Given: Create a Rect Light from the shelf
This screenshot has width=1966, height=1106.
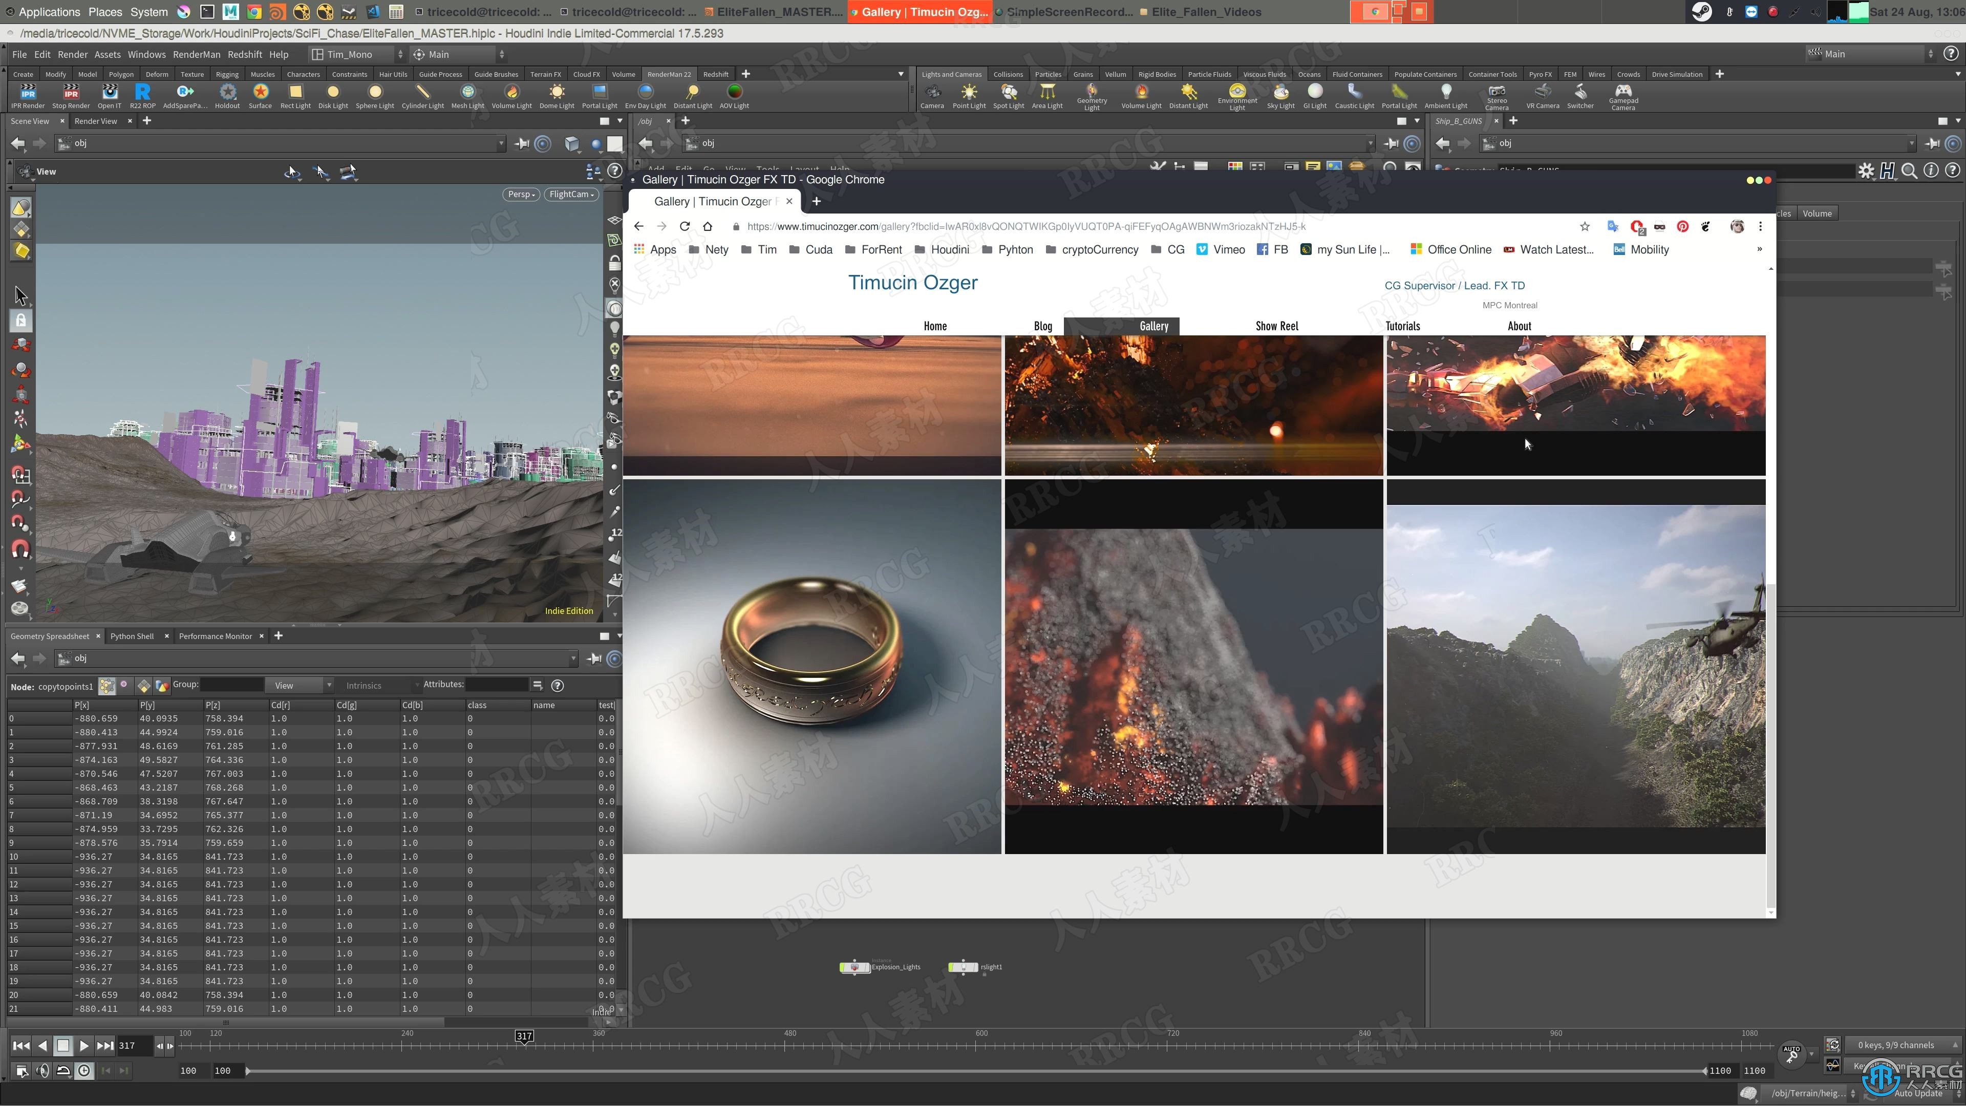Looking at the screenshot, I should point(295,95).
